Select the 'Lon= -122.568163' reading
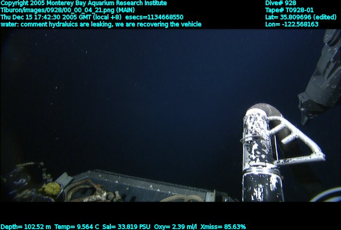 coord(292,24)
